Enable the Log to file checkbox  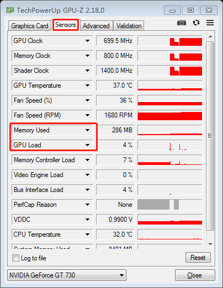[15, 258]
